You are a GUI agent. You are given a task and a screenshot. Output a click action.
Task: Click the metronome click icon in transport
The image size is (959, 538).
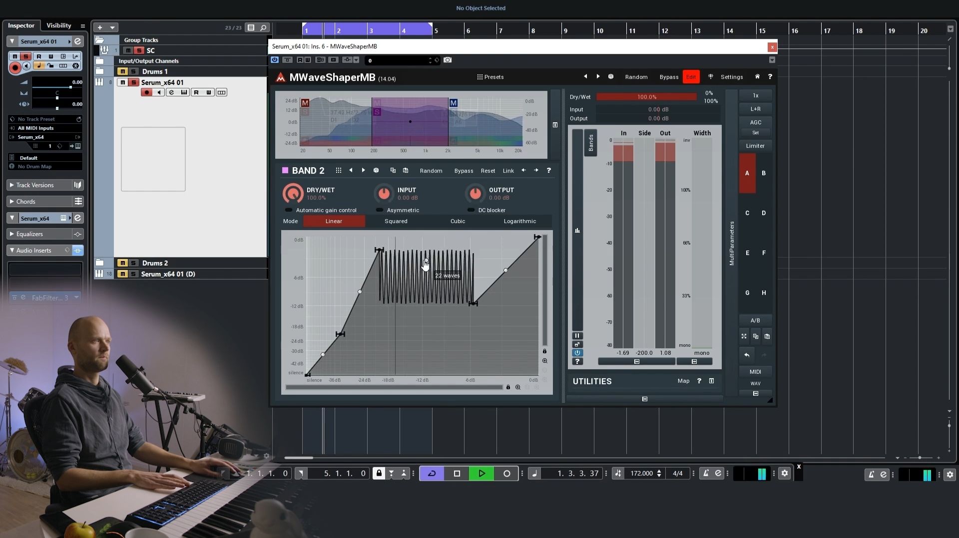[706, 474]
